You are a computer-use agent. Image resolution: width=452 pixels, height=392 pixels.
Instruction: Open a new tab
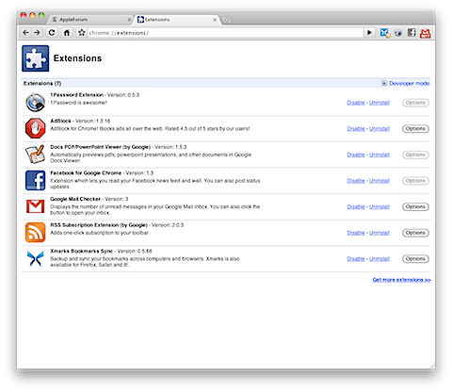coord(227,20)
